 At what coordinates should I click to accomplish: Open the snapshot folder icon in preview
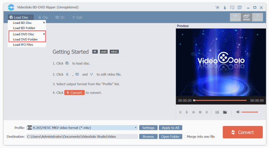225,112
